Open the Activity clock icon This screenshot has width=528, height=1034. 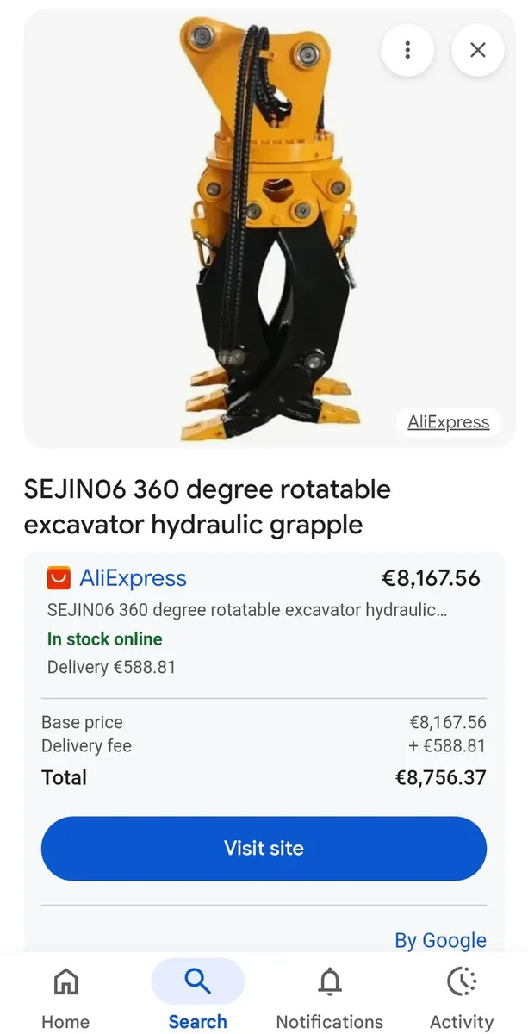462,981
